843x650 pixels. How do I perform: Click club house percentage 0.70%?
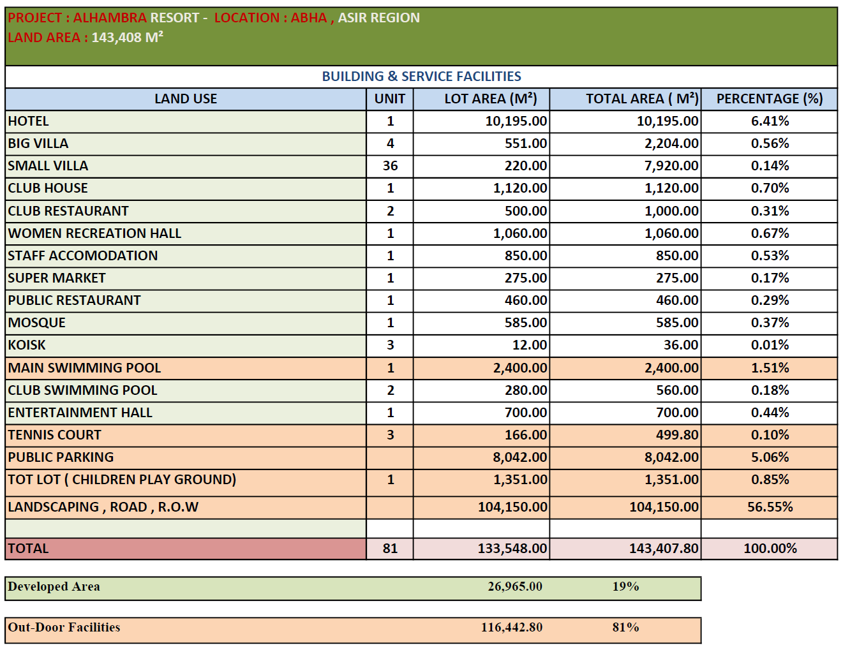coord(770,188)
